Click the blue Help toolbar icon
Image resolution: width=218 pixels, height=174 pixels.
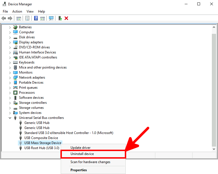point(36,18)
